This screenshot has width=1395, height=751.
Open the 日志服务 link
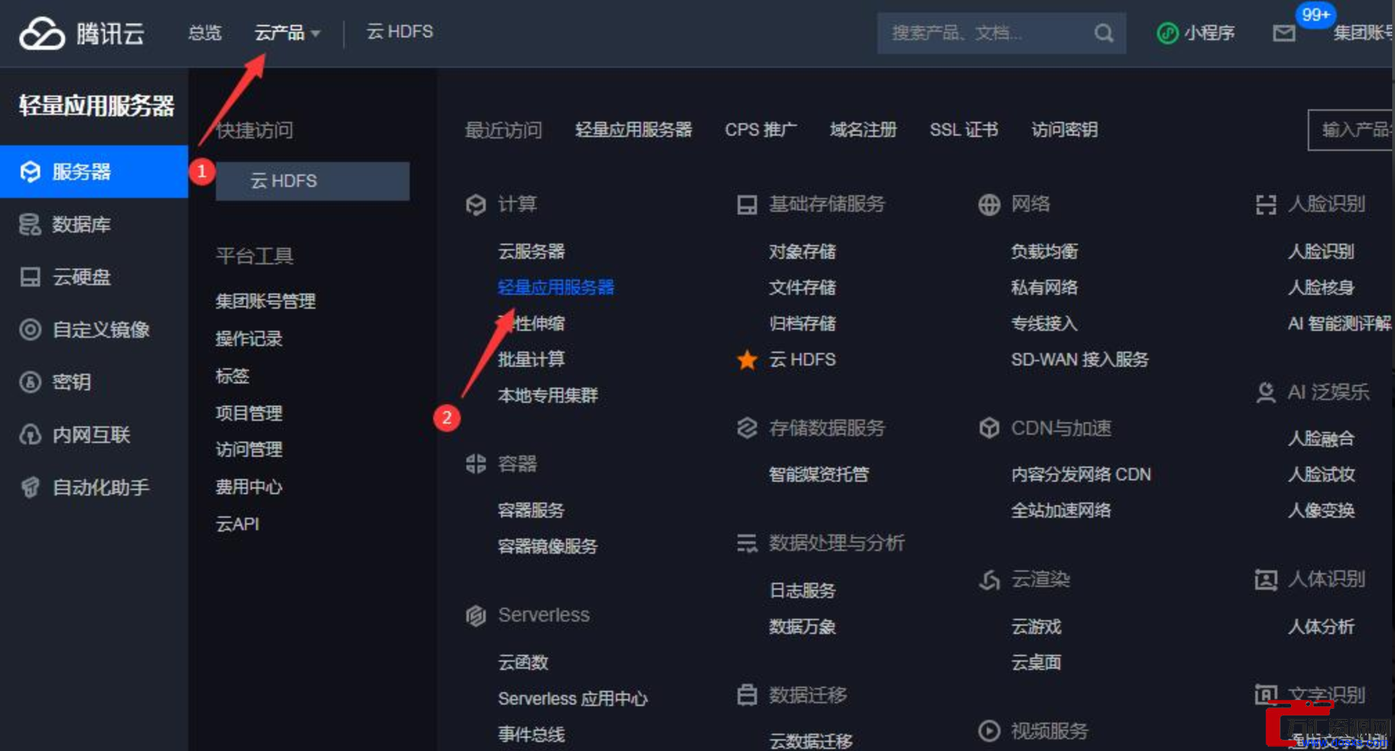(x=802, y=590)
